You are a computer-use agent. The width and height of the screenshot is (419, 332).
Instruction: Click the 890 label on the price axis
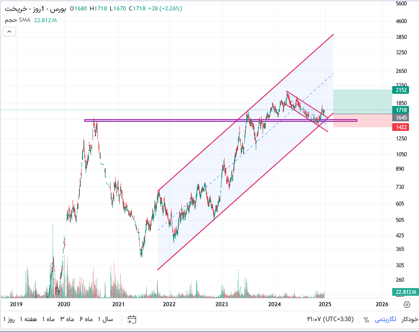(x=400, y=168)
